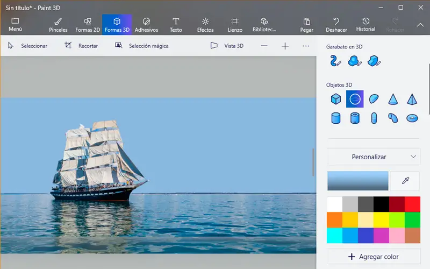Viewport: 430px width, 269px height.
Task: Open the Efectos tab
Action: point(205,25)
